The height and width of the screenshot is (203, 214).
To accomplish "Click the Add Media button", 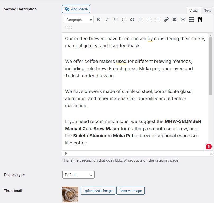I will 76,9.
